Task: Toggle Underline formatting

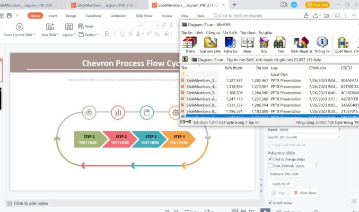Action: click(122, 34)
